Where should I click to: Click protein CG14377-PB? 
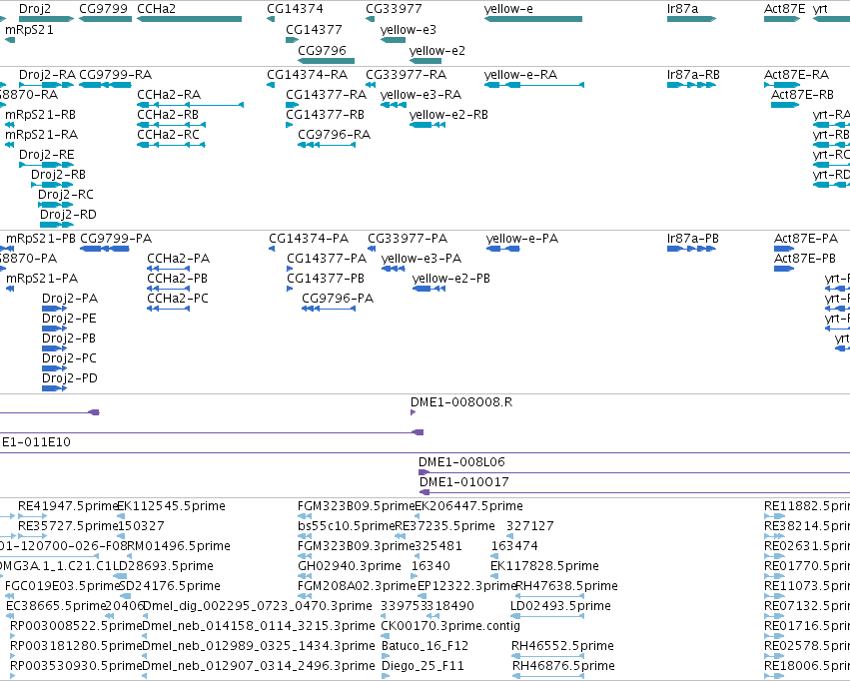tap(290, 289)
